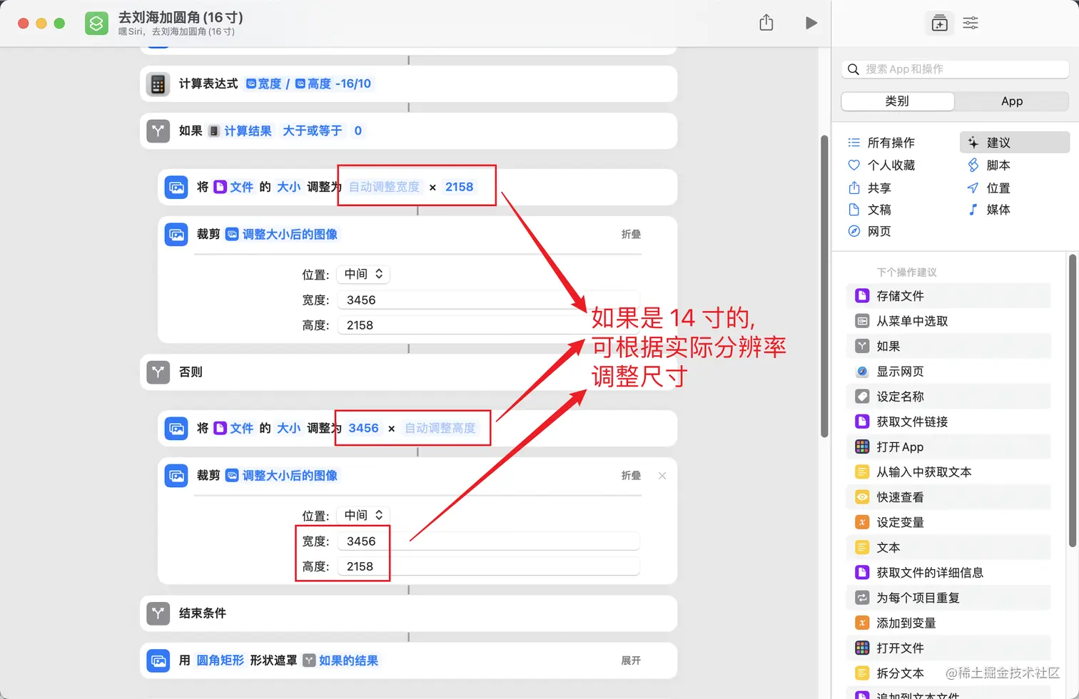Open the 圆角矩形 shape option
The height and width of the screenshot is (699, 1079).
[221, 660]
